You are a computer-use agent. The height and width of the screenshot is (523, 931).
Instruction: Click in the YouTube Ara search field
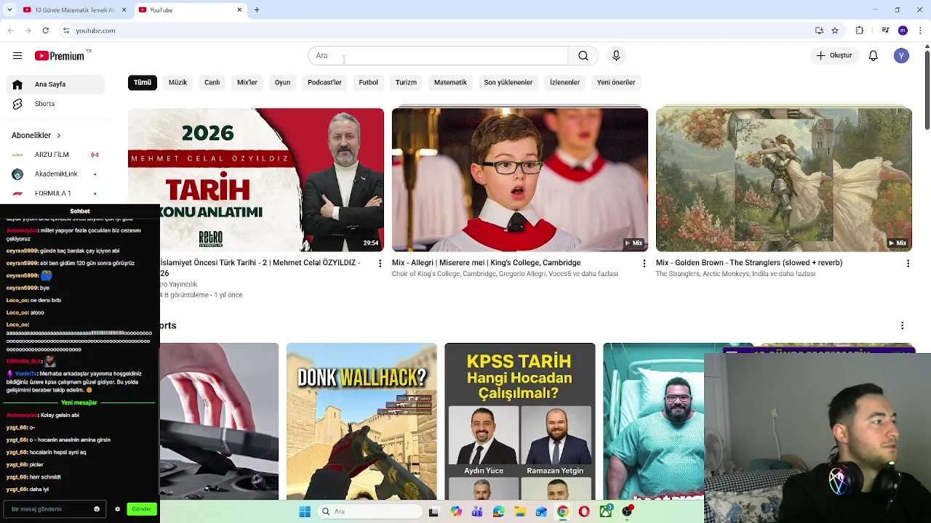438,56
